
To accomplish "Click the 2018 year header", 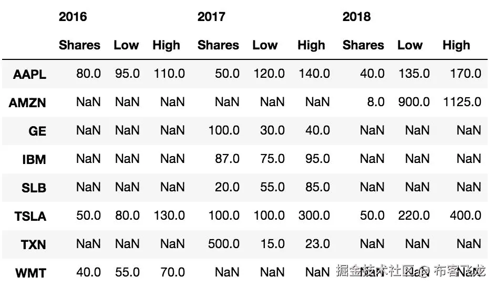I will pyautogui.click(x=356, y=17).
